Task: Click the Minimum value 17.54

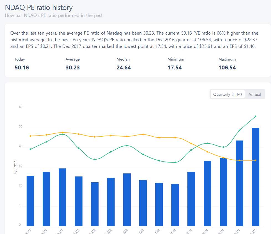Action: point(175,67)
